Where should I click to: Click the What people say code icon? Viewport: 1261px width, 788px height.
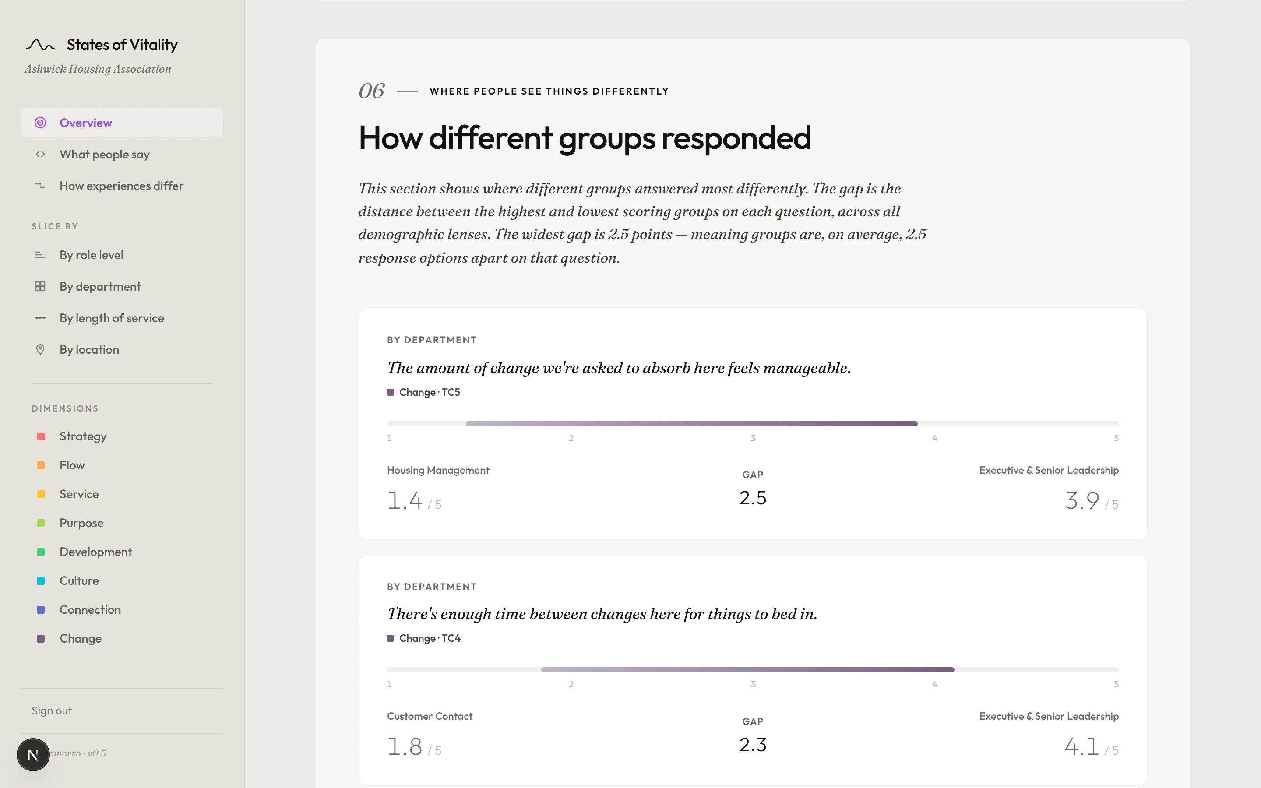click(x=40, y=154)
